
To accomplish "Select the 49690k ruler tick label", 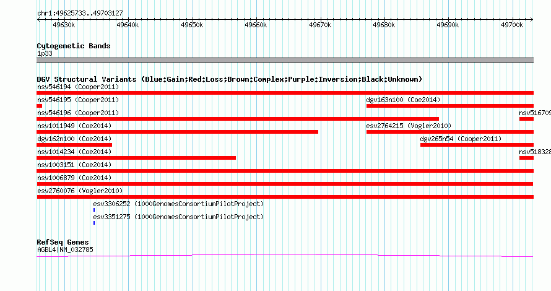I will point(448,25).
